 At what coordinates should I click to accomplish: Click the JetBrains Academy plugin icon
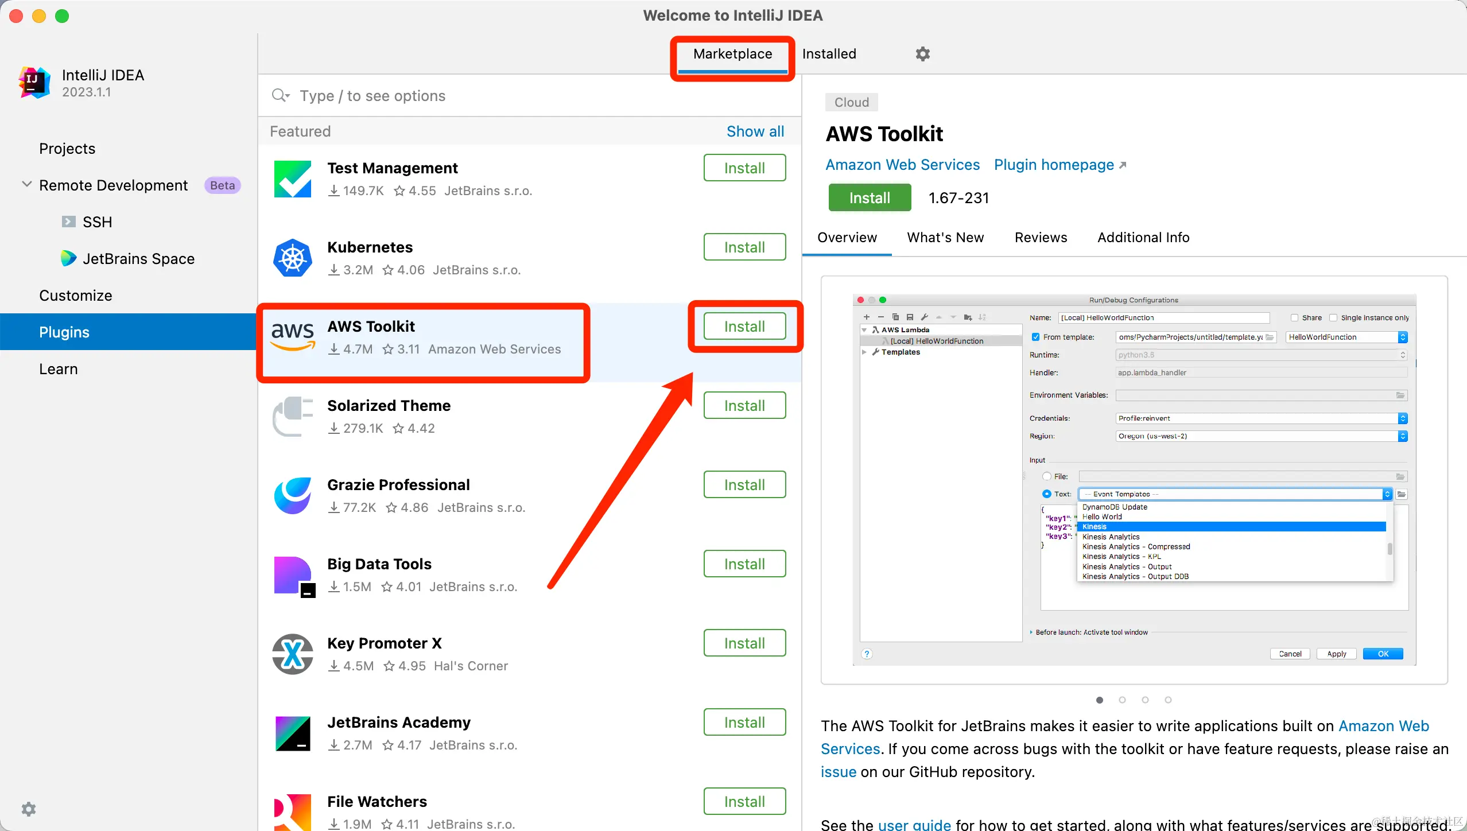click(293, 733)
